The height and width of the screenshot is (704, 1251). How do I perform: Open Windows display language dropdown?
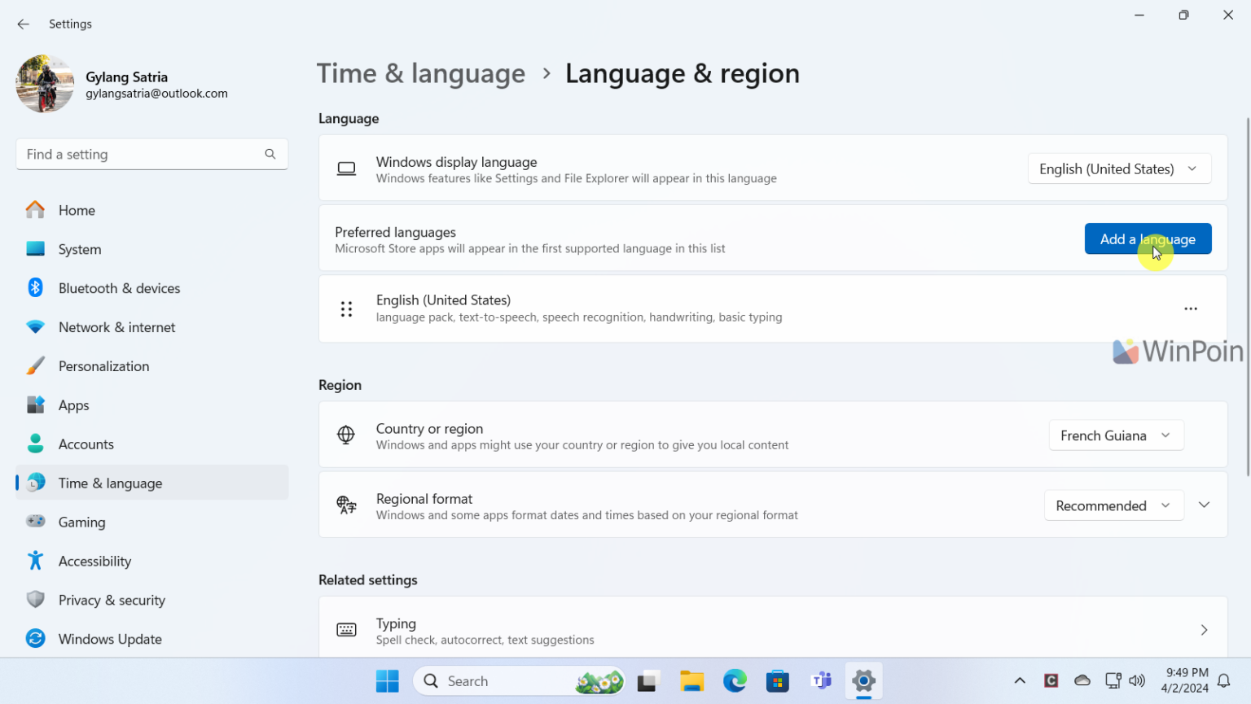pos(1119,168)
